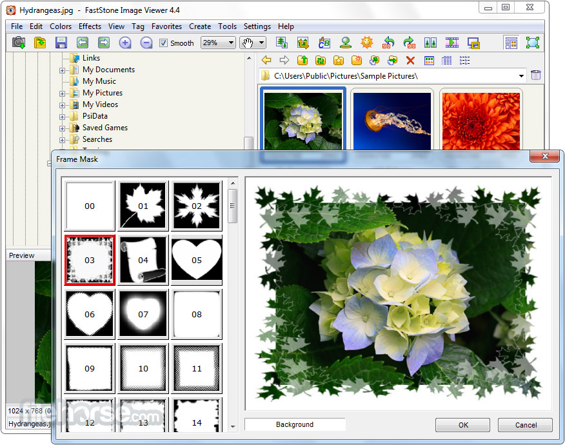565x445 pixels.
Task: Click the resize image icon with trees
Action: click(x=282, y=43)
